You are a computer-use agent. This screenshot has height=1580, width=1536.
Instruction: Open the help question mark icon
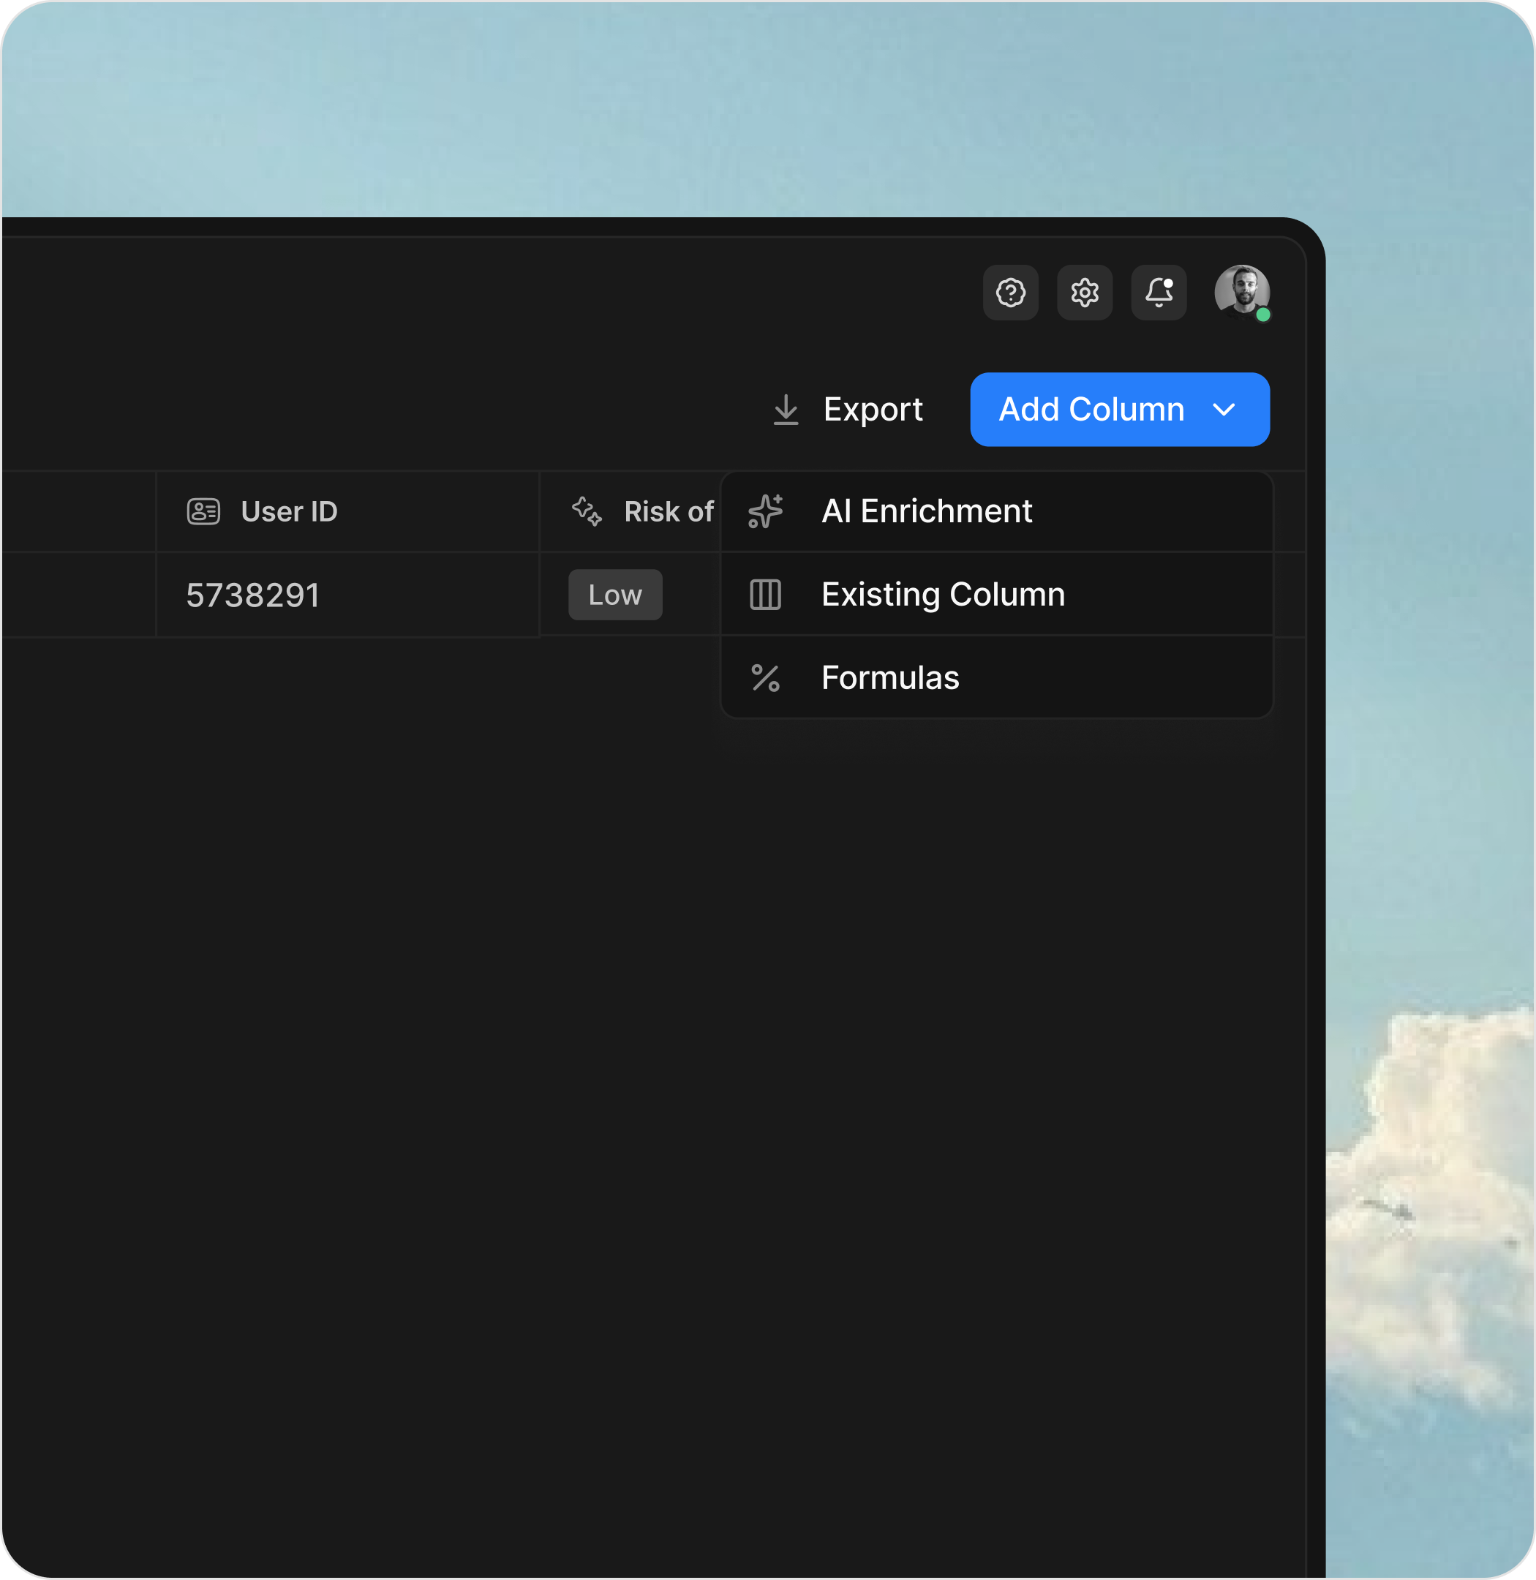click(1010, 292)
